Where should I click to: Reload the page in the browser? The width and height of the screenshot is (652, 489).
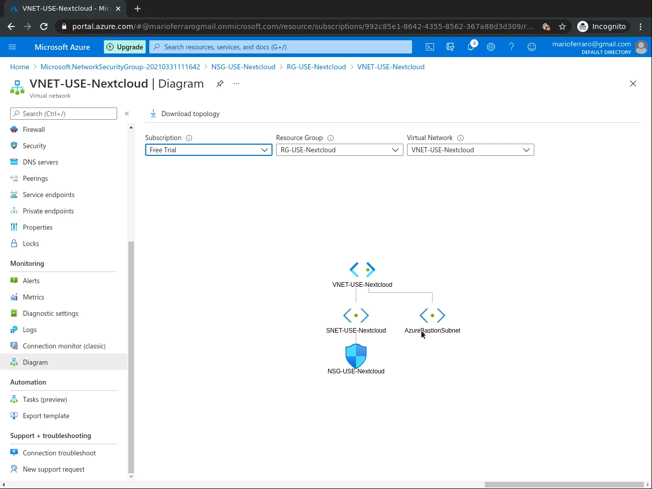pyautogui.click(x=44, y=26)
